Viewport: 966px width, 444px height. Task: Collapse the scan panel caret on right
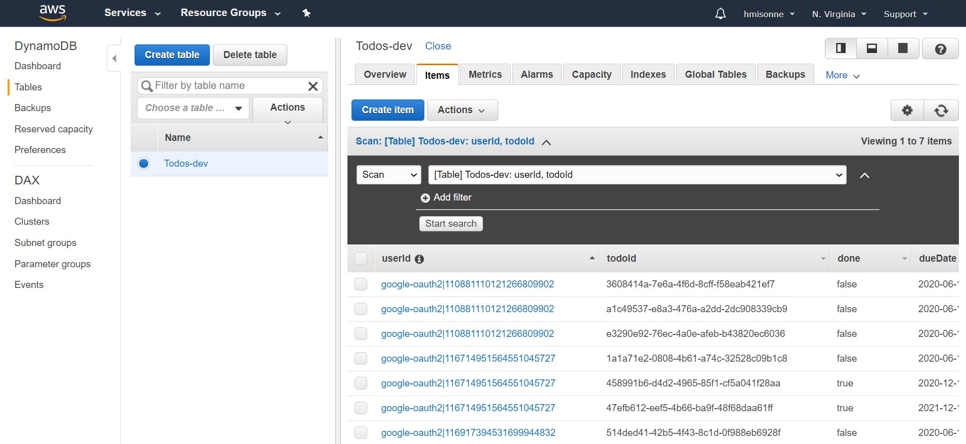[865, 175]
